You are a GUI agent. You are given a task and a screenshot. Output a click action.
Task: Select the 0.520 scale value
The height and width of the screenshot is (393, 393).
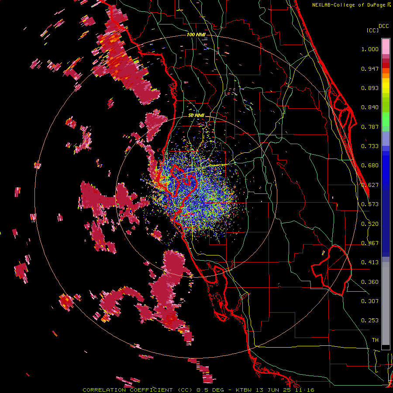[370, 224]
